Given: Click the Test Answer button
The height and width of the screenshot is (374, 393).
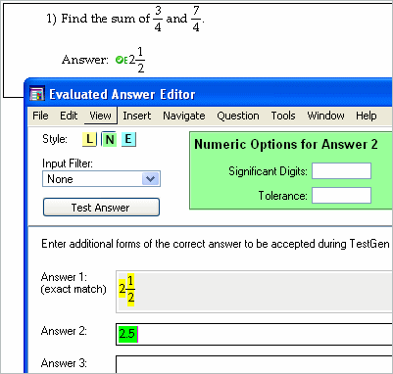Looking at the screenshot, I should tap(101, 208).
